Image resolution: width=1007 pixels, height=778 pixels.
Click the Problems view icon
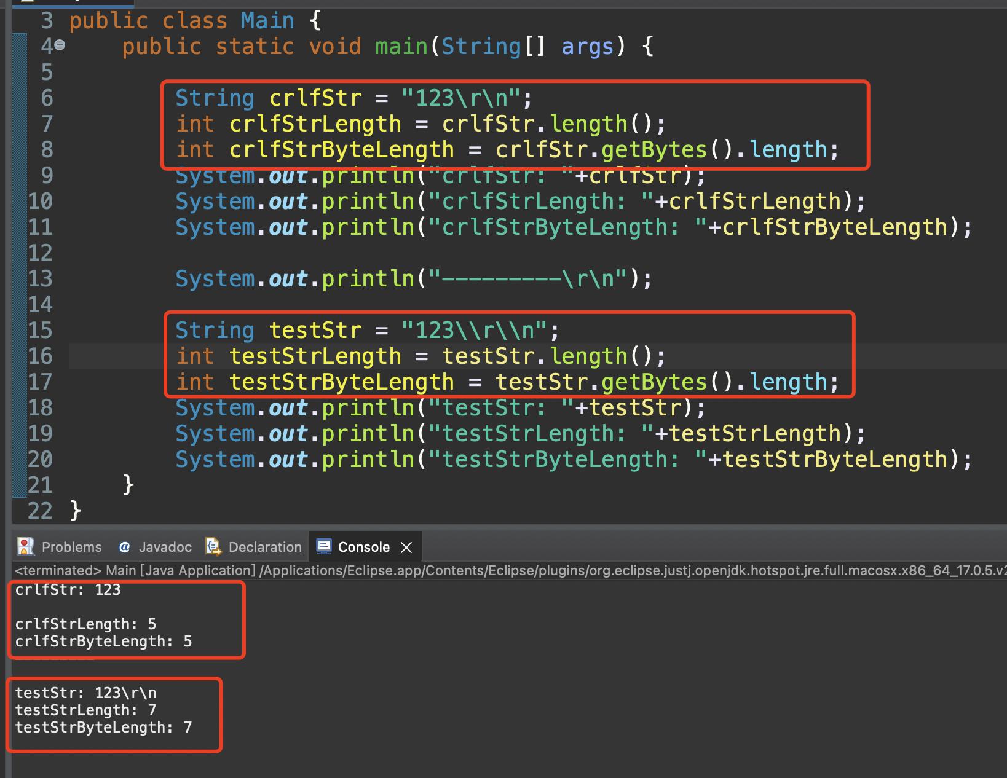tap(25, 546)
